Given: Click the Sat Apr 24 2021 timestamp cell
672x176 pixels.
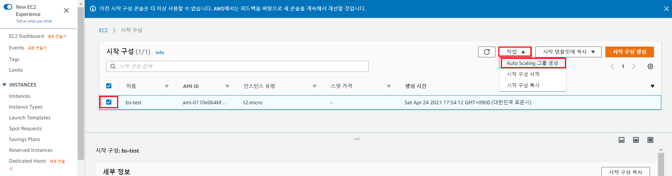Looking at the screenshot, I should pos(468,102).
